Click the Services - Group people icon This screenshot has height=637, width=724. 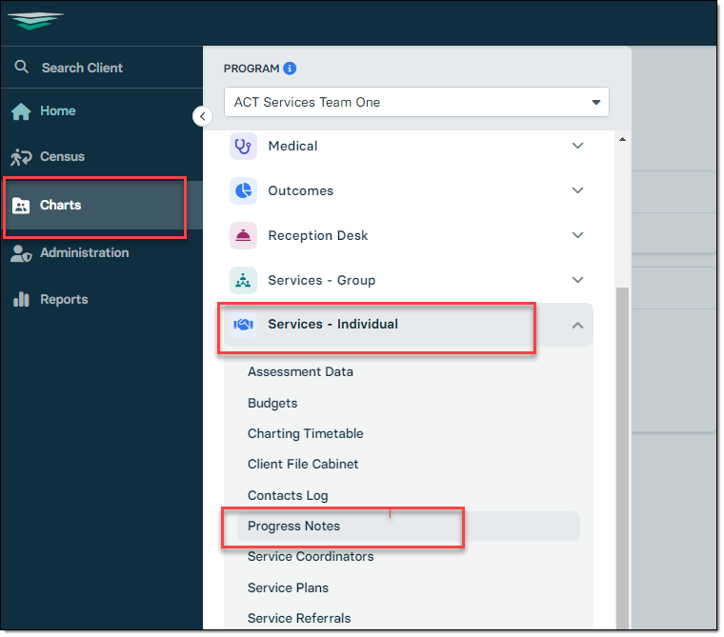click(x=244, y=281)
